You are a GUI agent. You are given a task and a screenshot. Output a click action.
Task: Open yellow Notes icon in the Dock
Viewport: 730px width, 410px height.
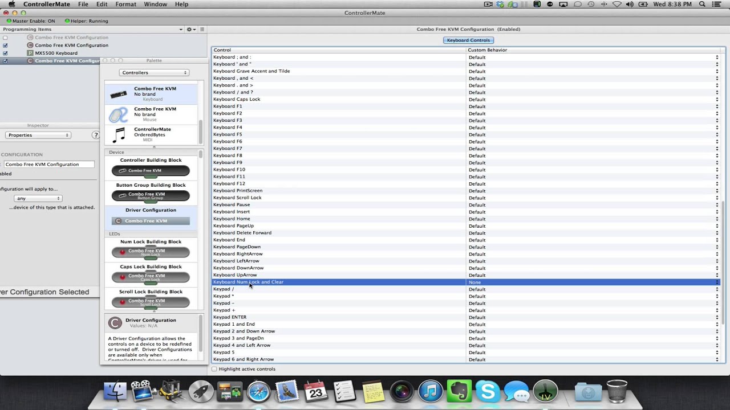pos(374,392)
